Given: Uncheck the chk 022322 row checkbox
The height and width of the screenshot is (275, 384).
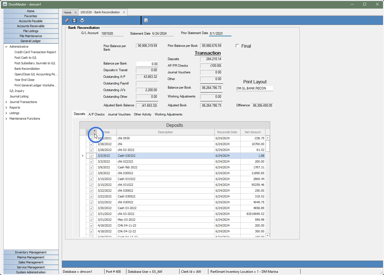Looking at the screenshot, I should pos(91,161).
